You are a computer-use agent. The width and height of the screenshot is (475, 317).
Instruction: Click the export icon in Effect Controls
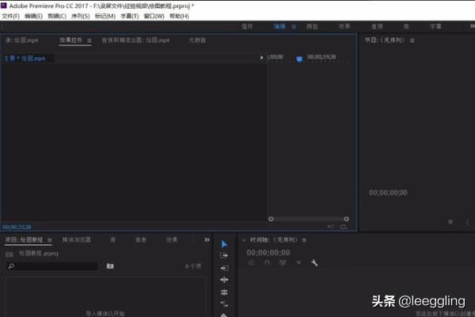[344, 227]
